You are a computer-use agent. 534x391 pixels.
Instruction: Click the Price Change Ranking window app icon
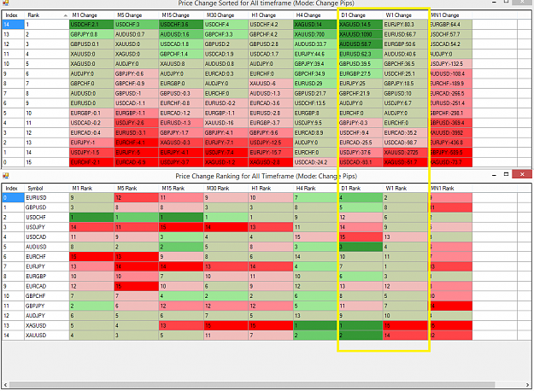point(5,176)
